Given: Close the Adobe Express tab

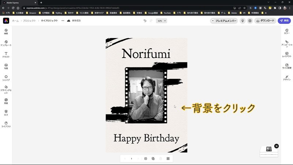Looking at the screenshot, I should click(x=35, y=3).
